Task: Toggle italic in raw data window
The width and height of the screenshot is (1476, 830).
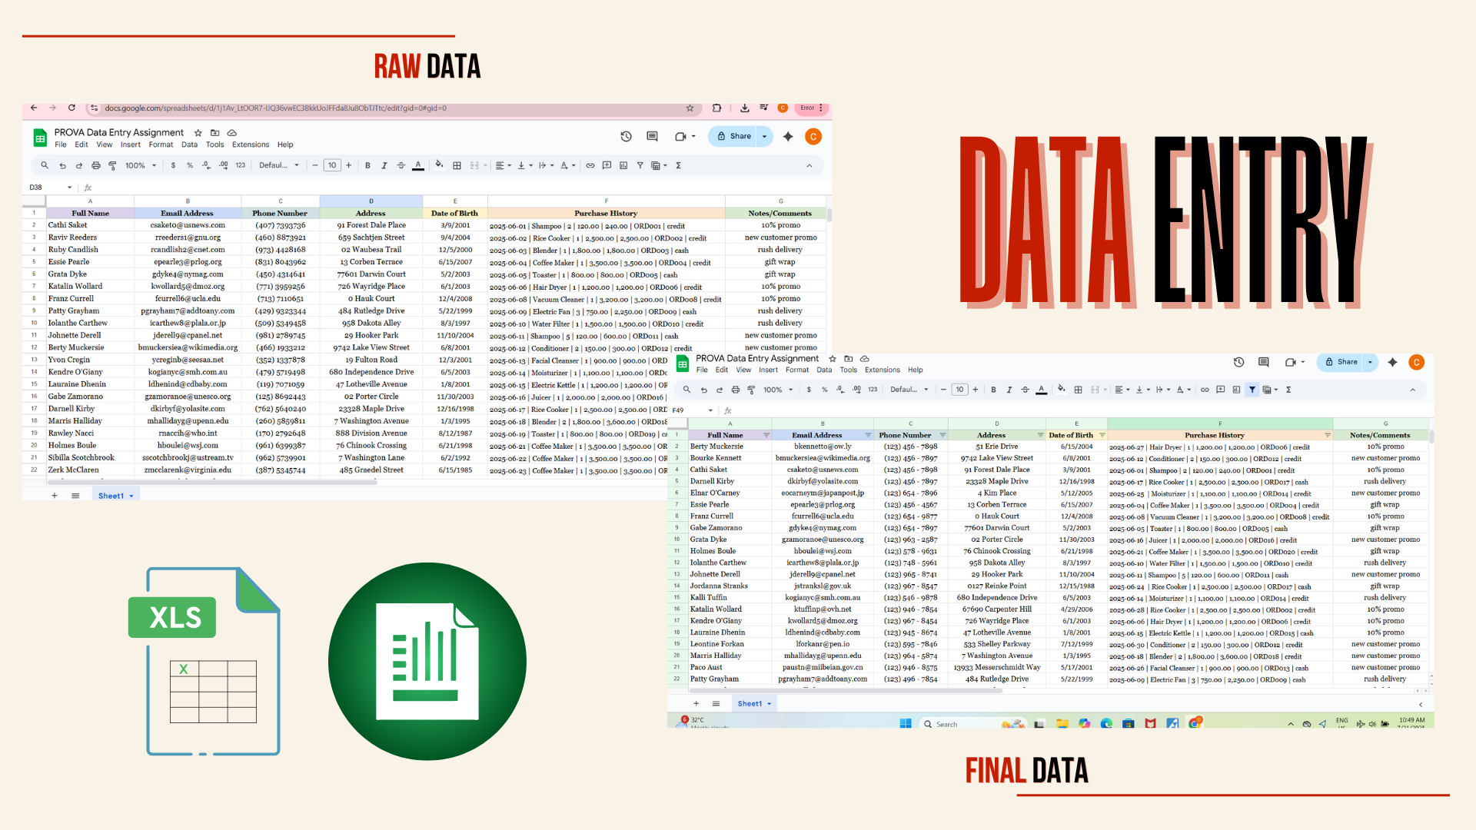Action: click(x=384, y=165)
